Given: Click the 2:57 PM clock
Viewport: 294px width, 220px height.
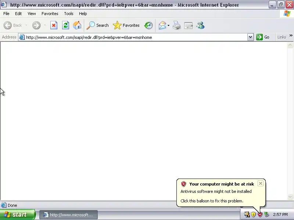Looking at the screenshot, I should coord(280,214).
